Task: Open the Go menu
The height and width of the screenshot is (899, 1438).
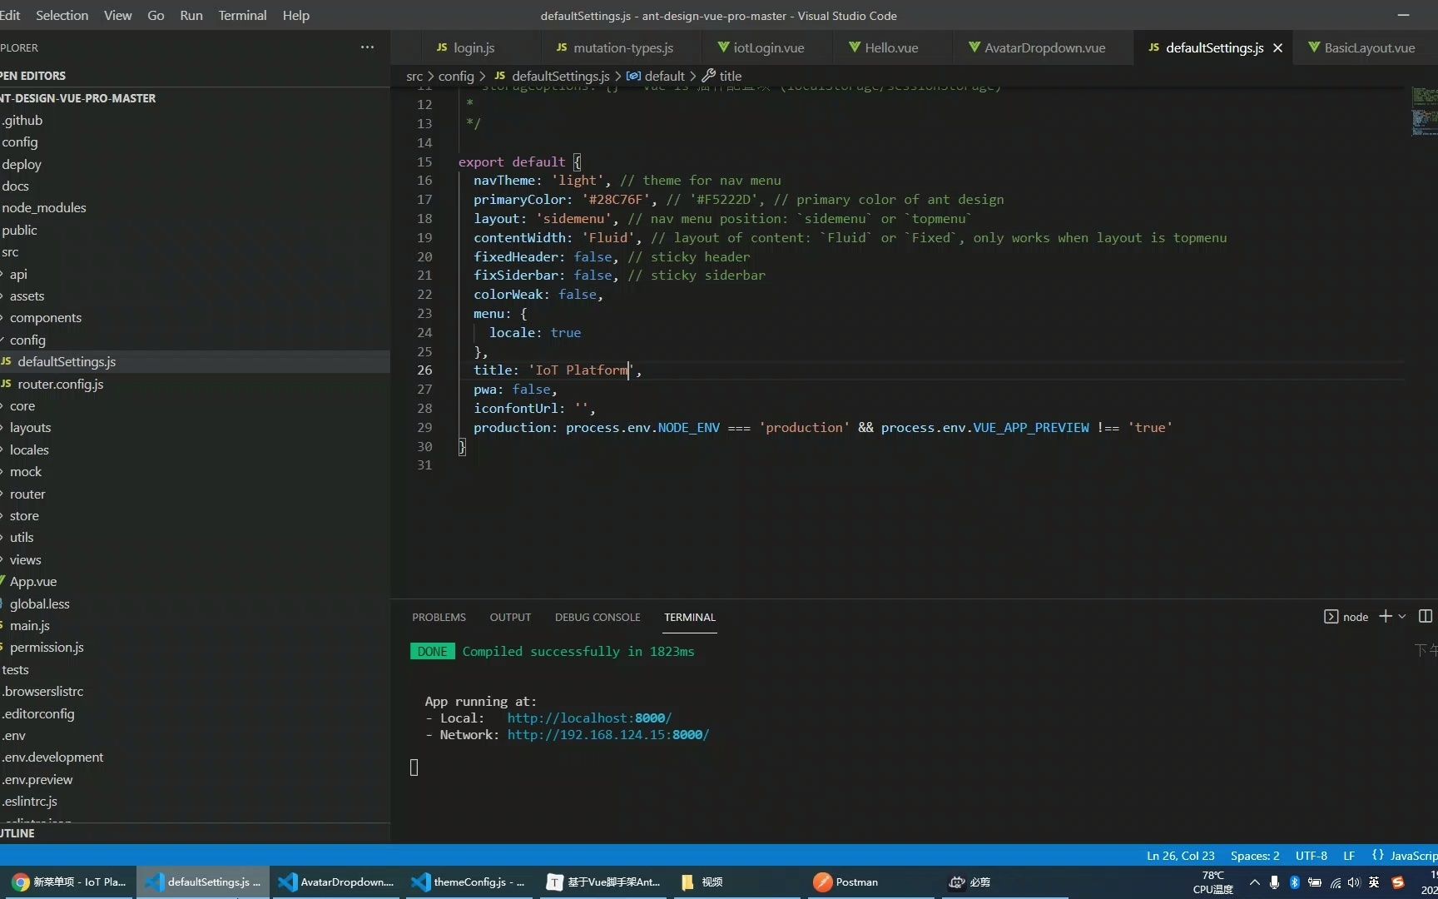Action: point(156,15)
